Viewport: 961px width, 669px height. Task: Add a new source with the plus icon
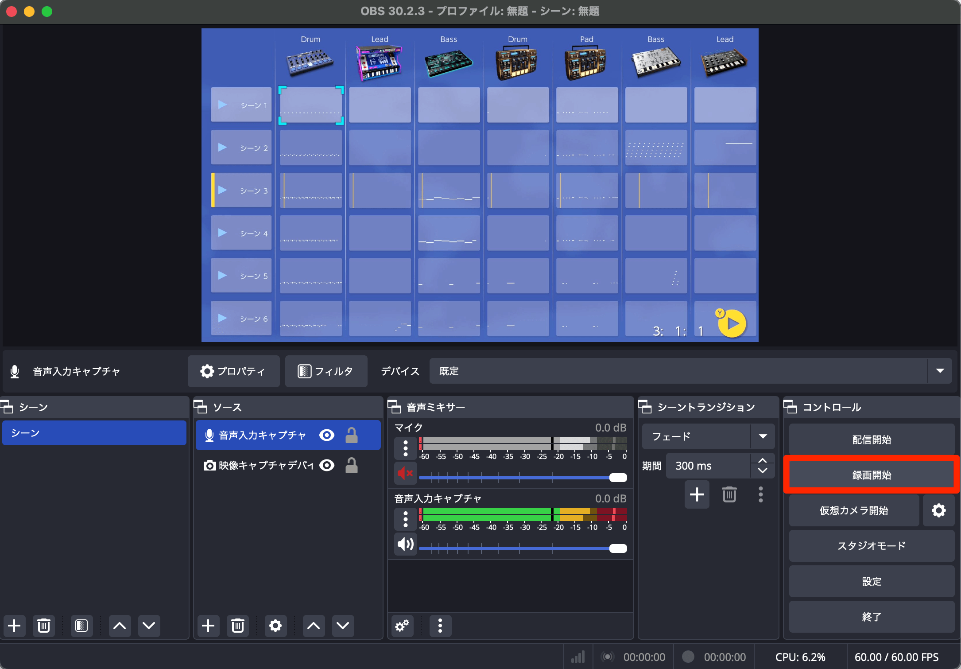208,626
